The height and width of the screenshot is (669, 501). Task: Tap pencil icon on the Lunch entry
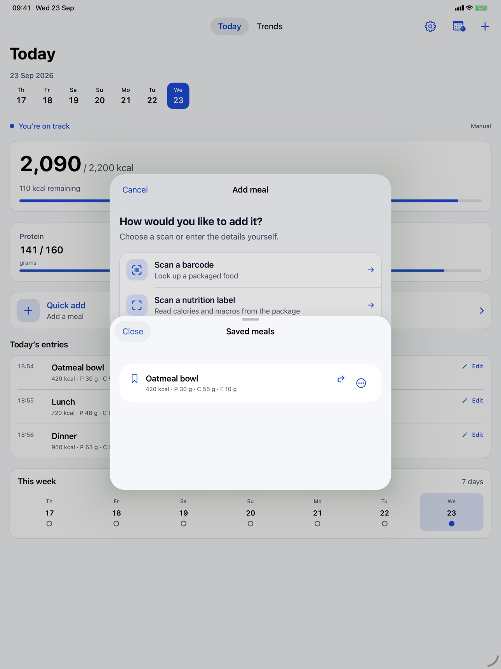point(465,401)
